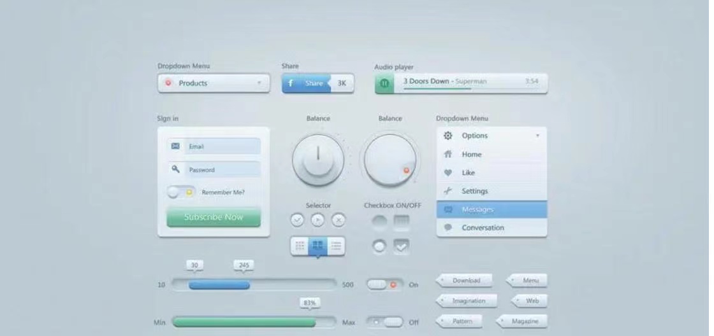Click the green progress slider bar
714x336 pixels.
pyautogui.click(x=244, y=323)
